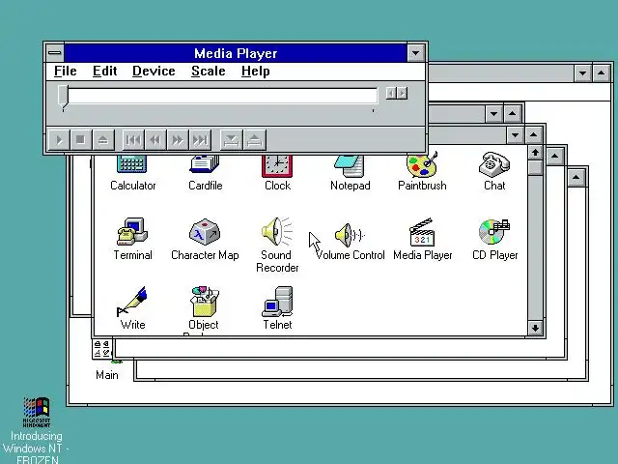
Task: Click End Selection button in Media Player
Action: pyautogui.click(x=255, y=139)
